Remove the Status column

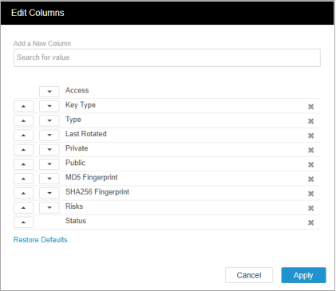pos(310,222)
